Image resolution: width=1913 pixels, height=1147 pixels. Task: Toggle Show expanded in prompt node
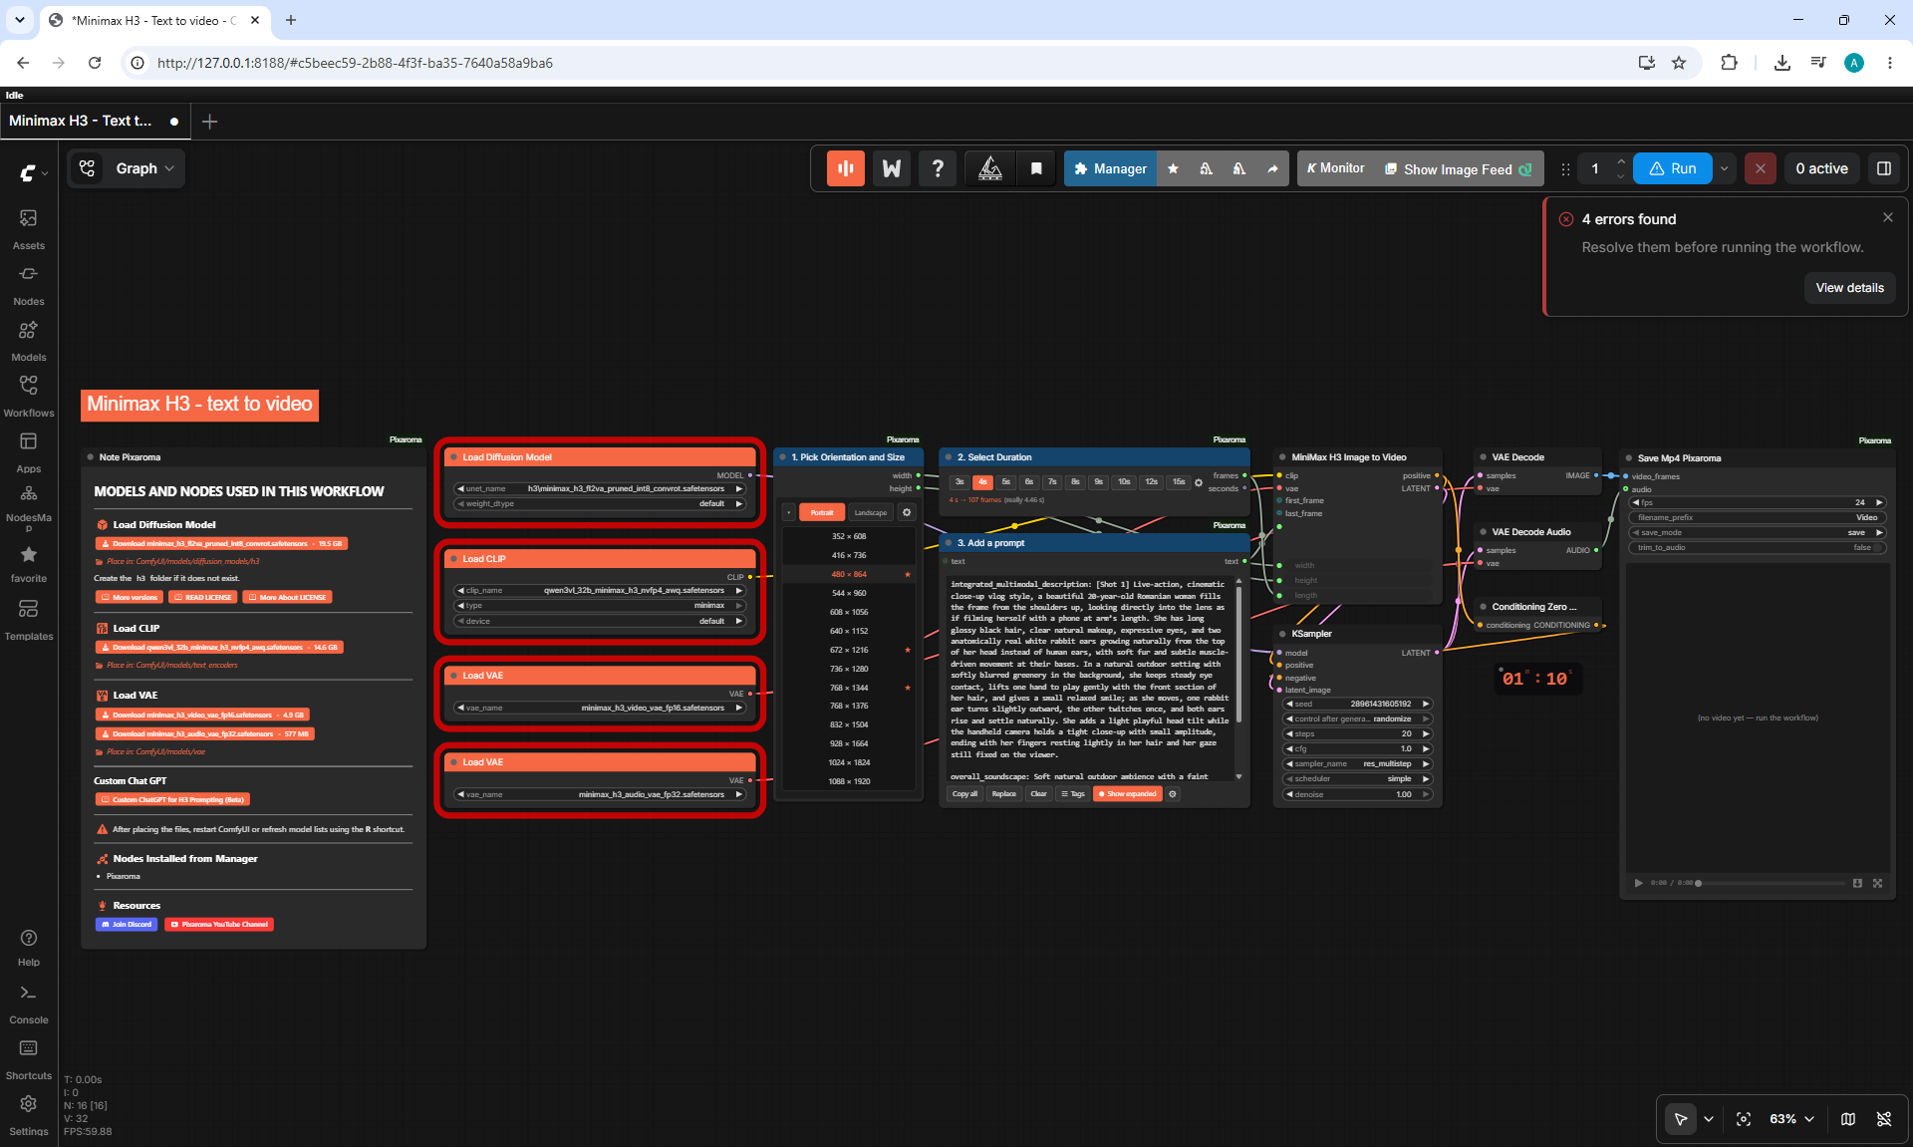coord(1128,794)
